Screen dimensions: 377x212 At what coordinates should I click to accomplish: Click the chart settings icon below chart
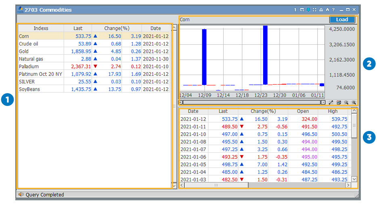(x=339, y=102)
